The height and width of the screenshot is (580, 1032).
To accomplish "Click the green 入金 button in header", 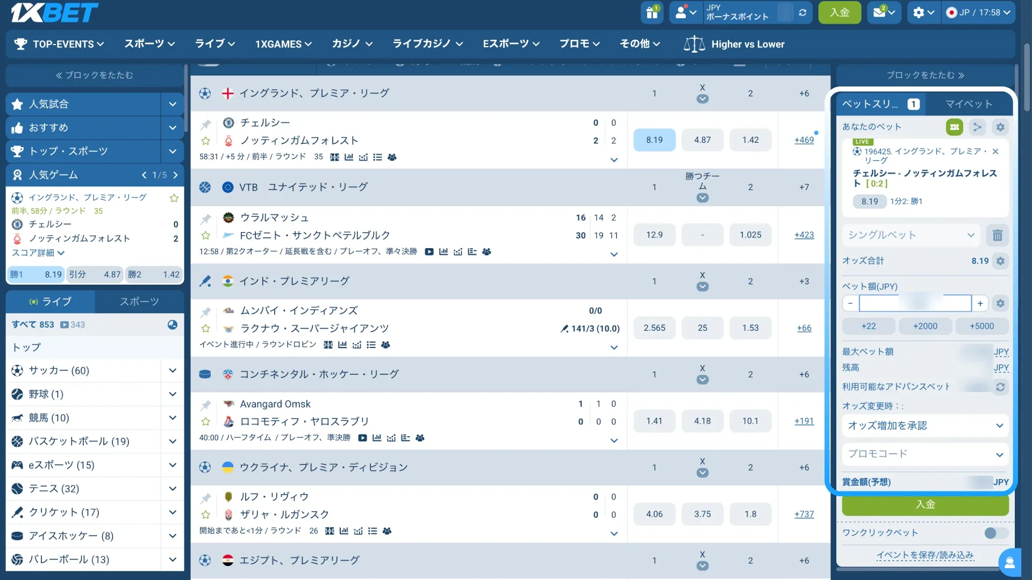I will click(840, 12).
